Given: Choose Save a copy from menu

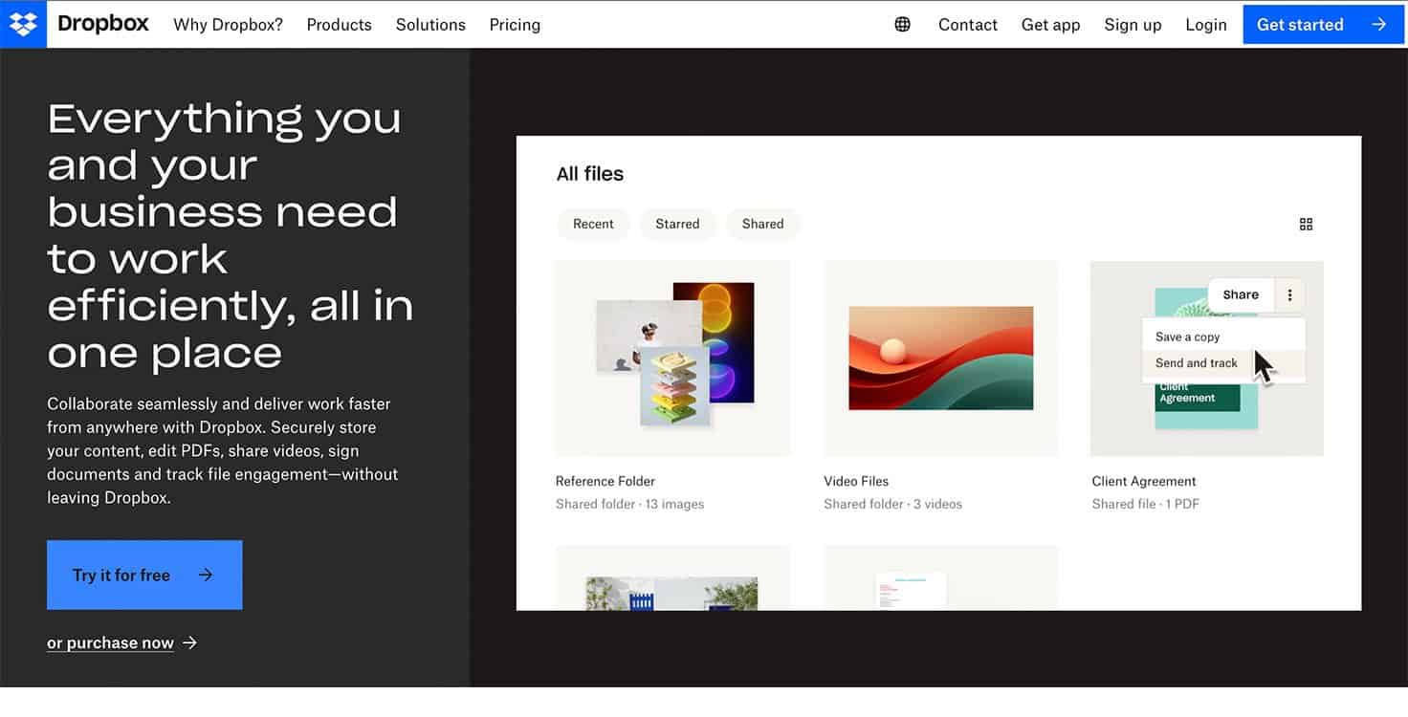Looking at the screenshot, I should tap(1187, 337).
